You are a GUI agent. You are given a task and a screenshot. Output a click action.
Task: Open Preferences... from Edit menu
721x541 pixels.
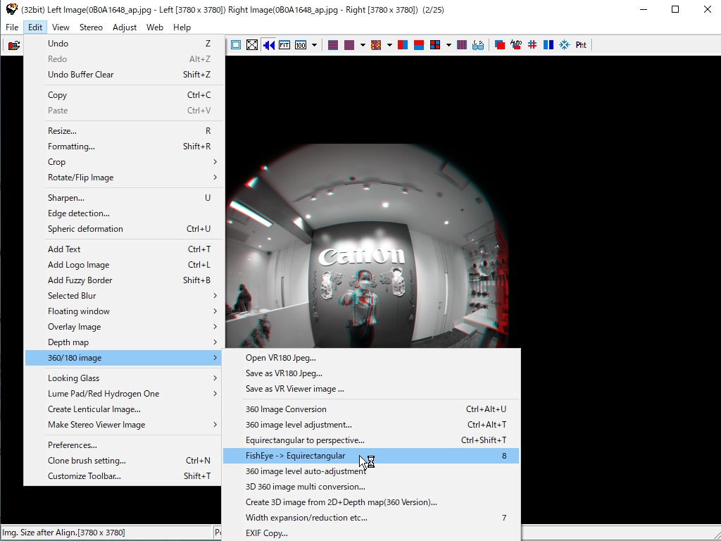[124, 445]
